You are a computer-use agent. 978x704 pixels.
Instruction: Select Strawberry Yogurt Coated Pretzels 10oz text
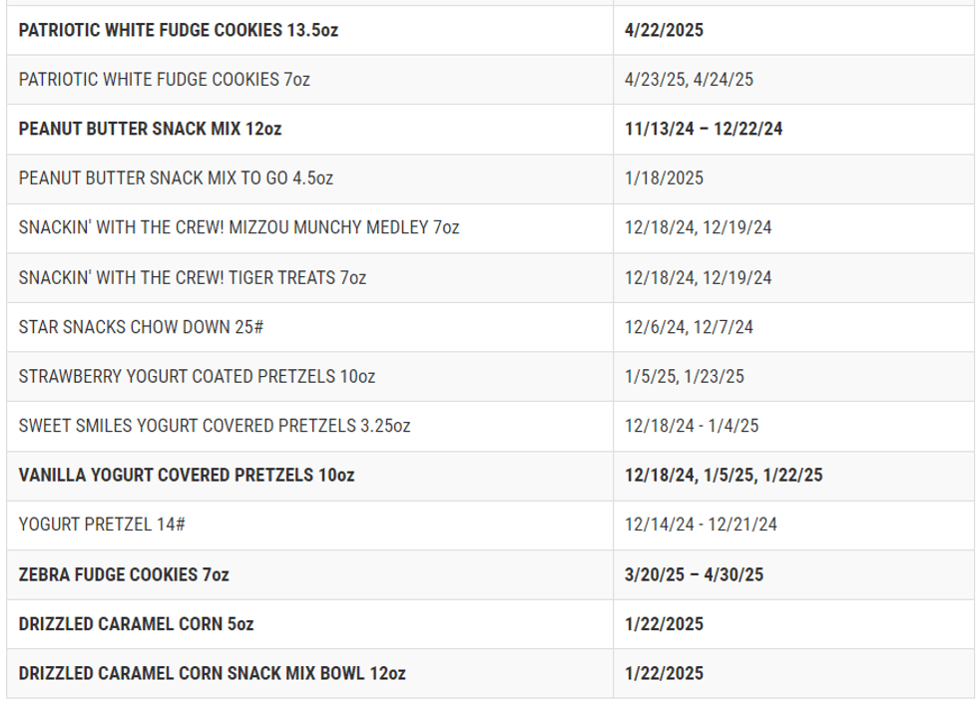coord(197,377)
